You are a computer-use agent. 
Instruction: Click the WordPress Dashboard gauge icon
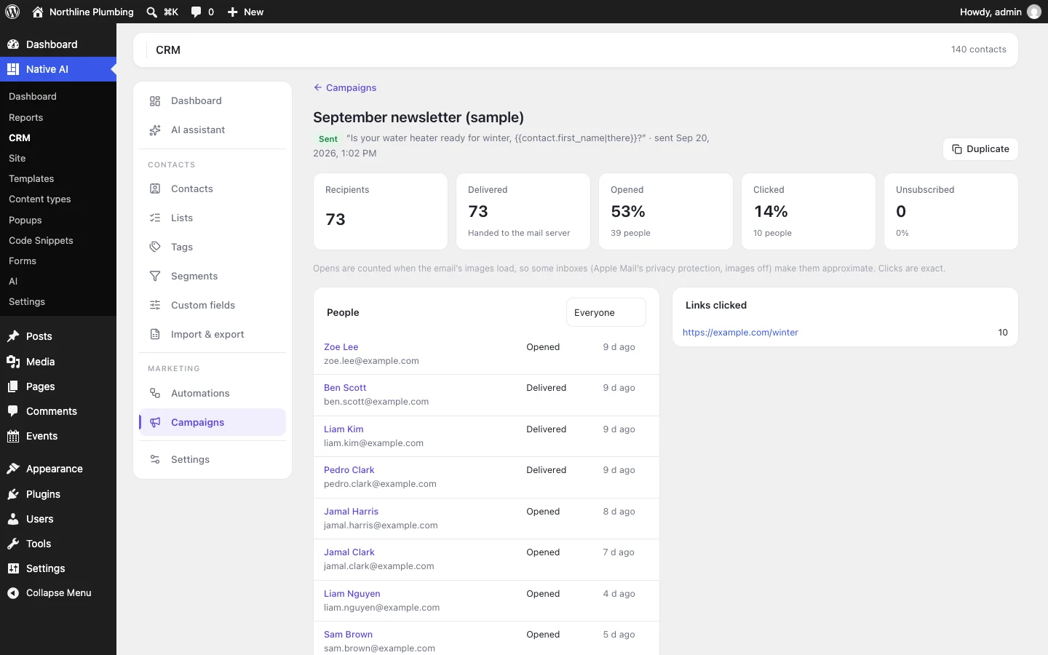pyautogui.click(x=13, y=44)
